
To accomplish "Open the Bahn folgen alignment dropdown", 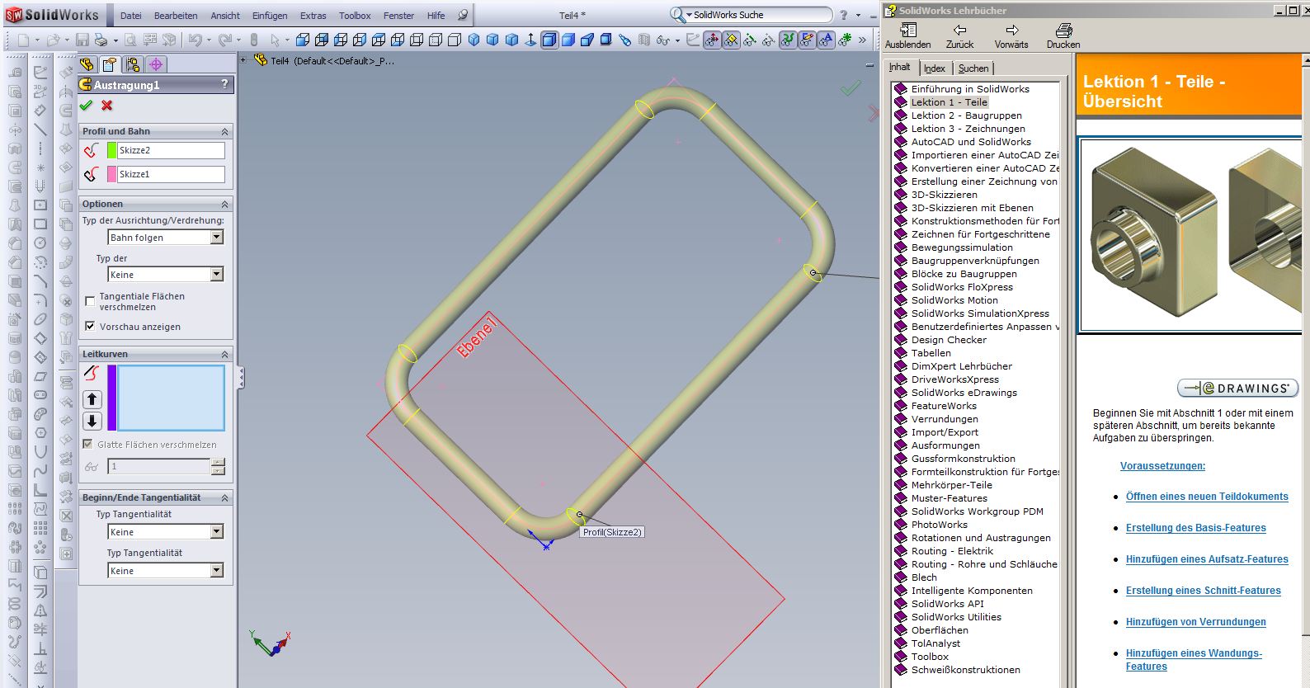I will 216,238.
